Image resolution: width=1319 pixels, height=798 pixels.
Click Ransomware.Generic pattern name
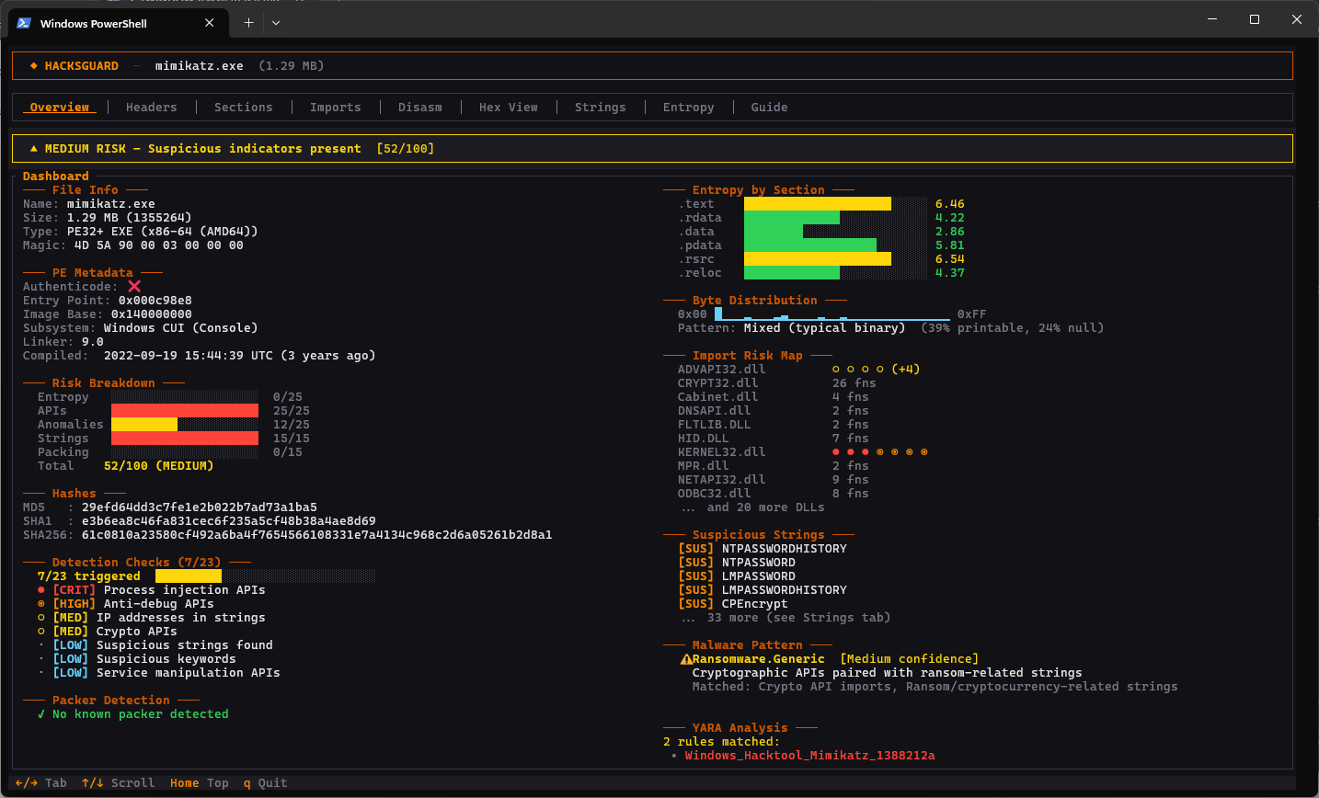[759, 659]
